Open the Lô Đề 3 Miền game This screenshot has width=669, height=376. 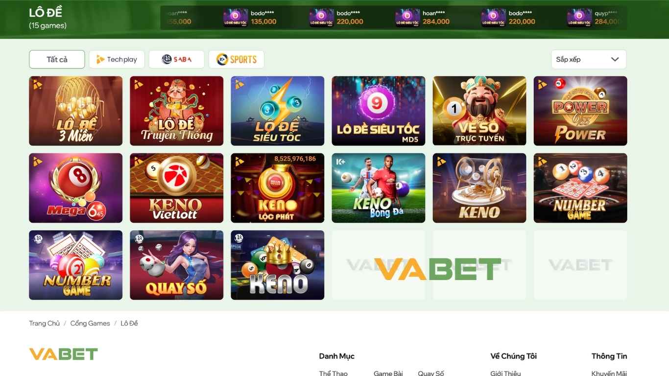(75, 111)
